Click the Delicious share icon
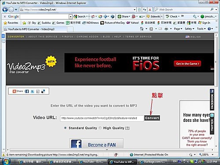The width and height of the screenshot is (220, 165). 43,92
